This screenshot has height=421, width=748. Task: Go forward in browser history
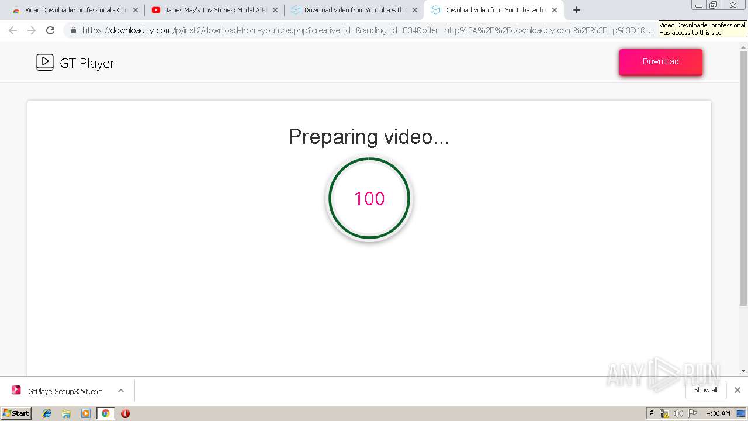point(32,30)
